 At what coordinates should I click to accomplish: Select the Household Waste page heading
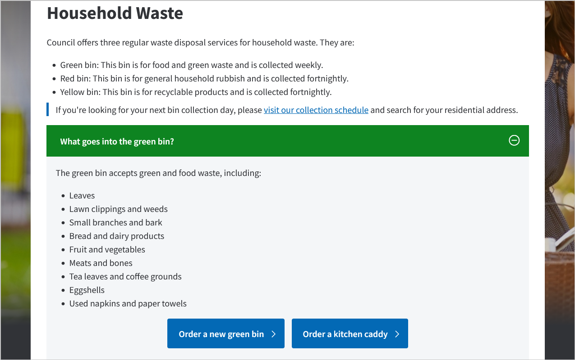115,13
